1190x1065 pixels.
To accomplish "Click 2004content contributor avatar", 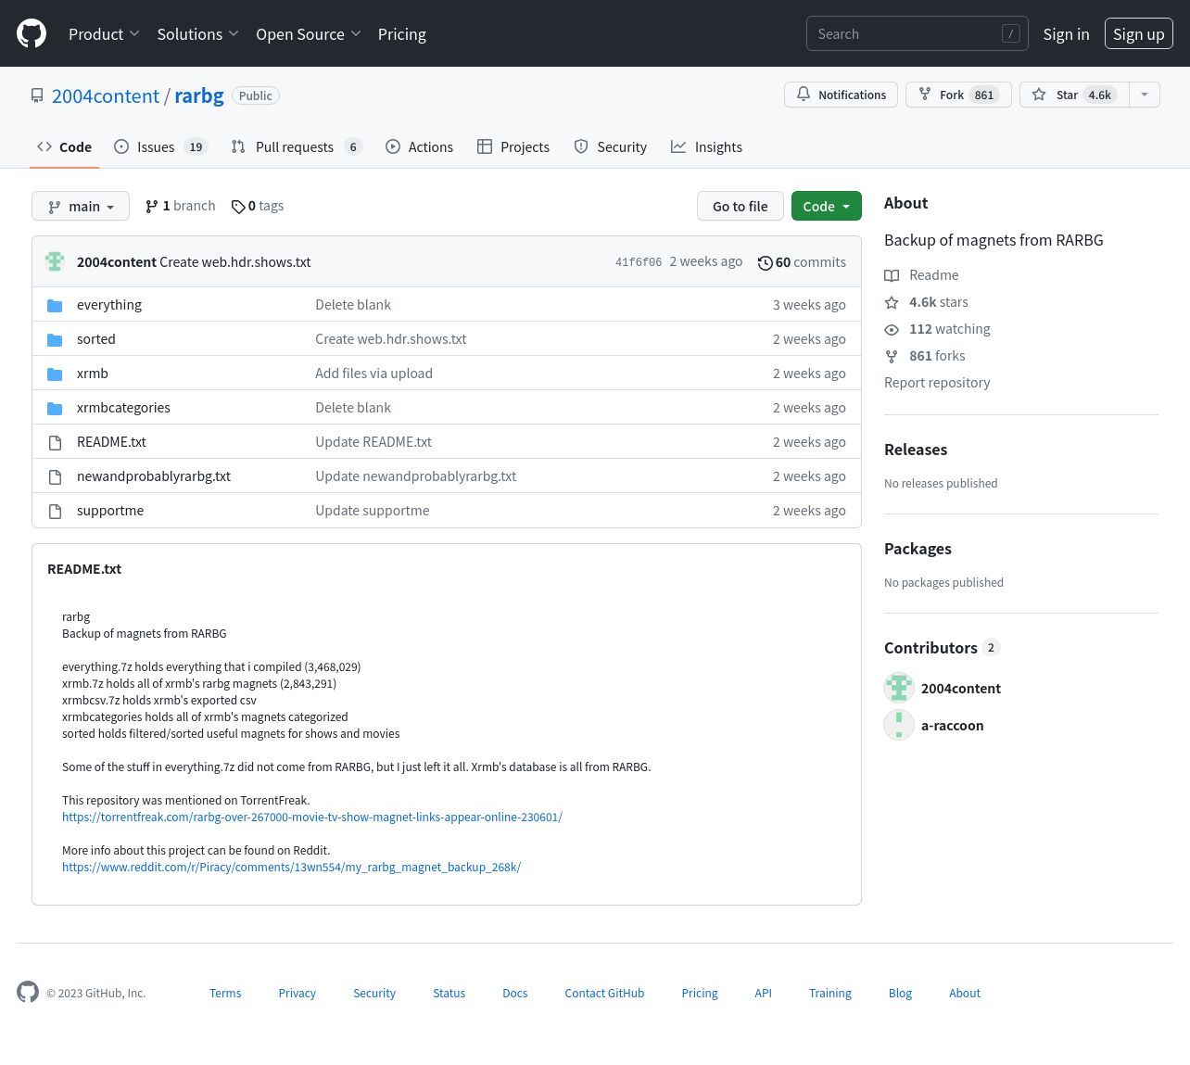I will click(x=899, y=688).
